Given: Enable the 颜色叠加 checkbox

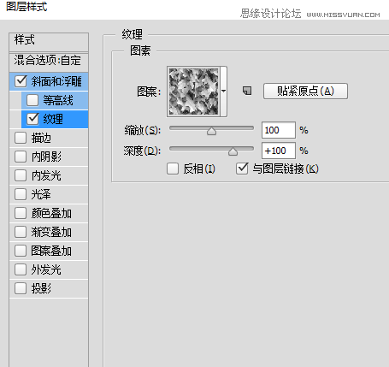Looking at the screenshot, I should coord(21,213).
